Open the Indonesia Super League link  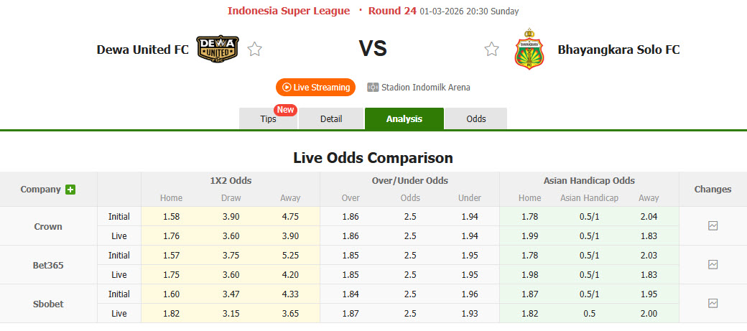coord(289,11)
